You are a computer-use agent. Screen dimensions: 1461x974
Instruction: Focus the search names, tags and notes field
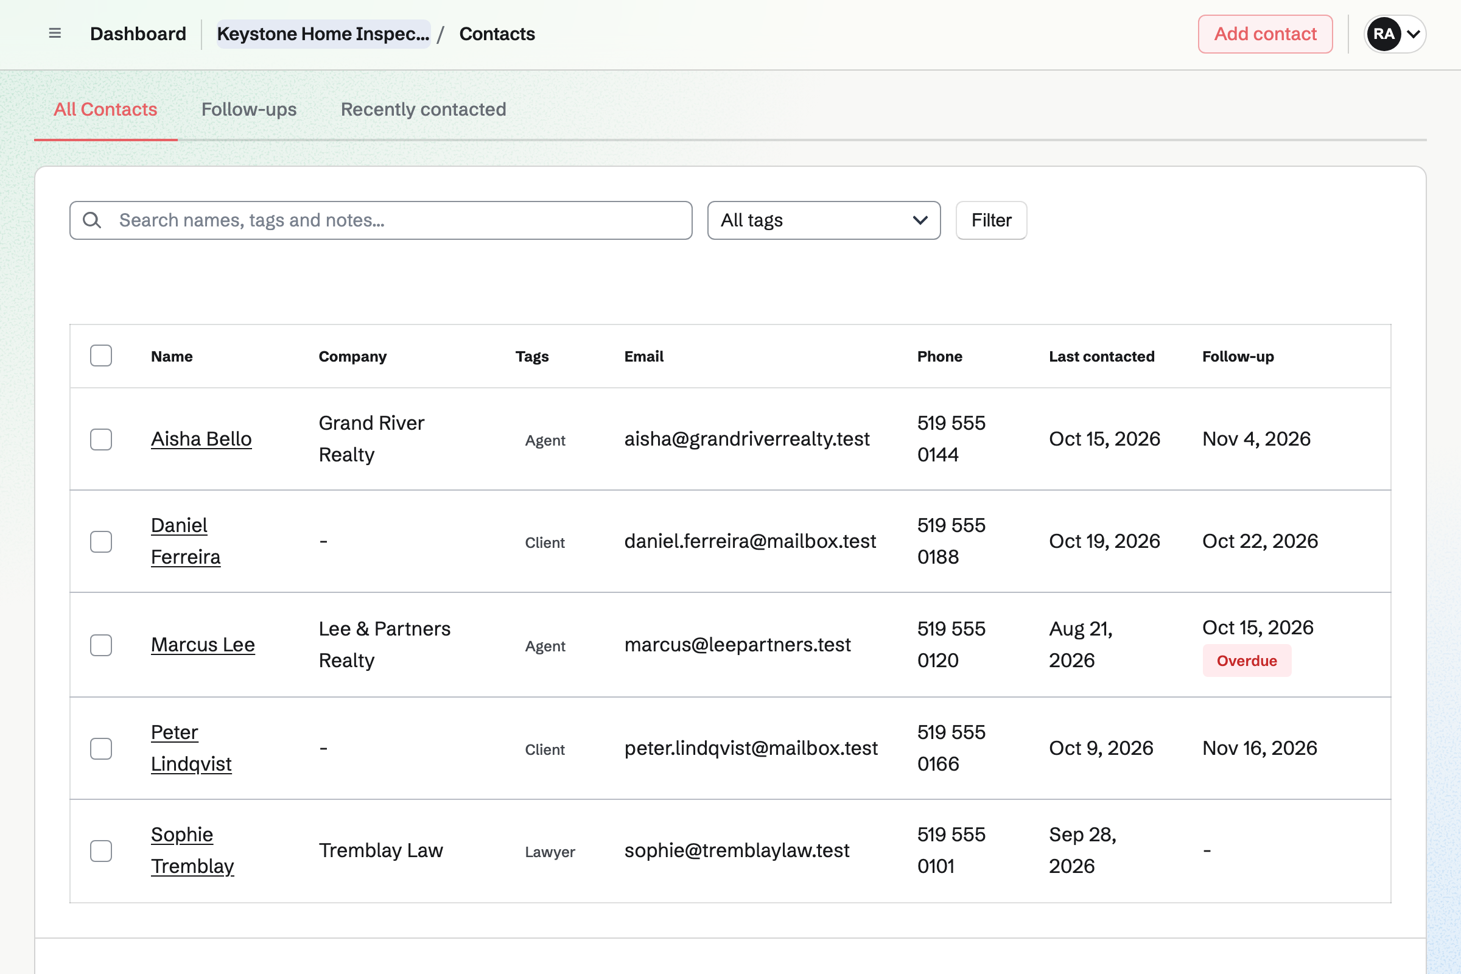pyautogui.click(x=381, y=220)
